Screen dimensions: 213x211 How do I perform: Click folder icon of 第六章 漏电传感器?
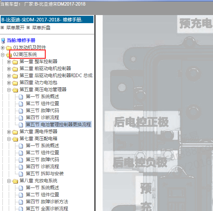click(x=15, y=132)
